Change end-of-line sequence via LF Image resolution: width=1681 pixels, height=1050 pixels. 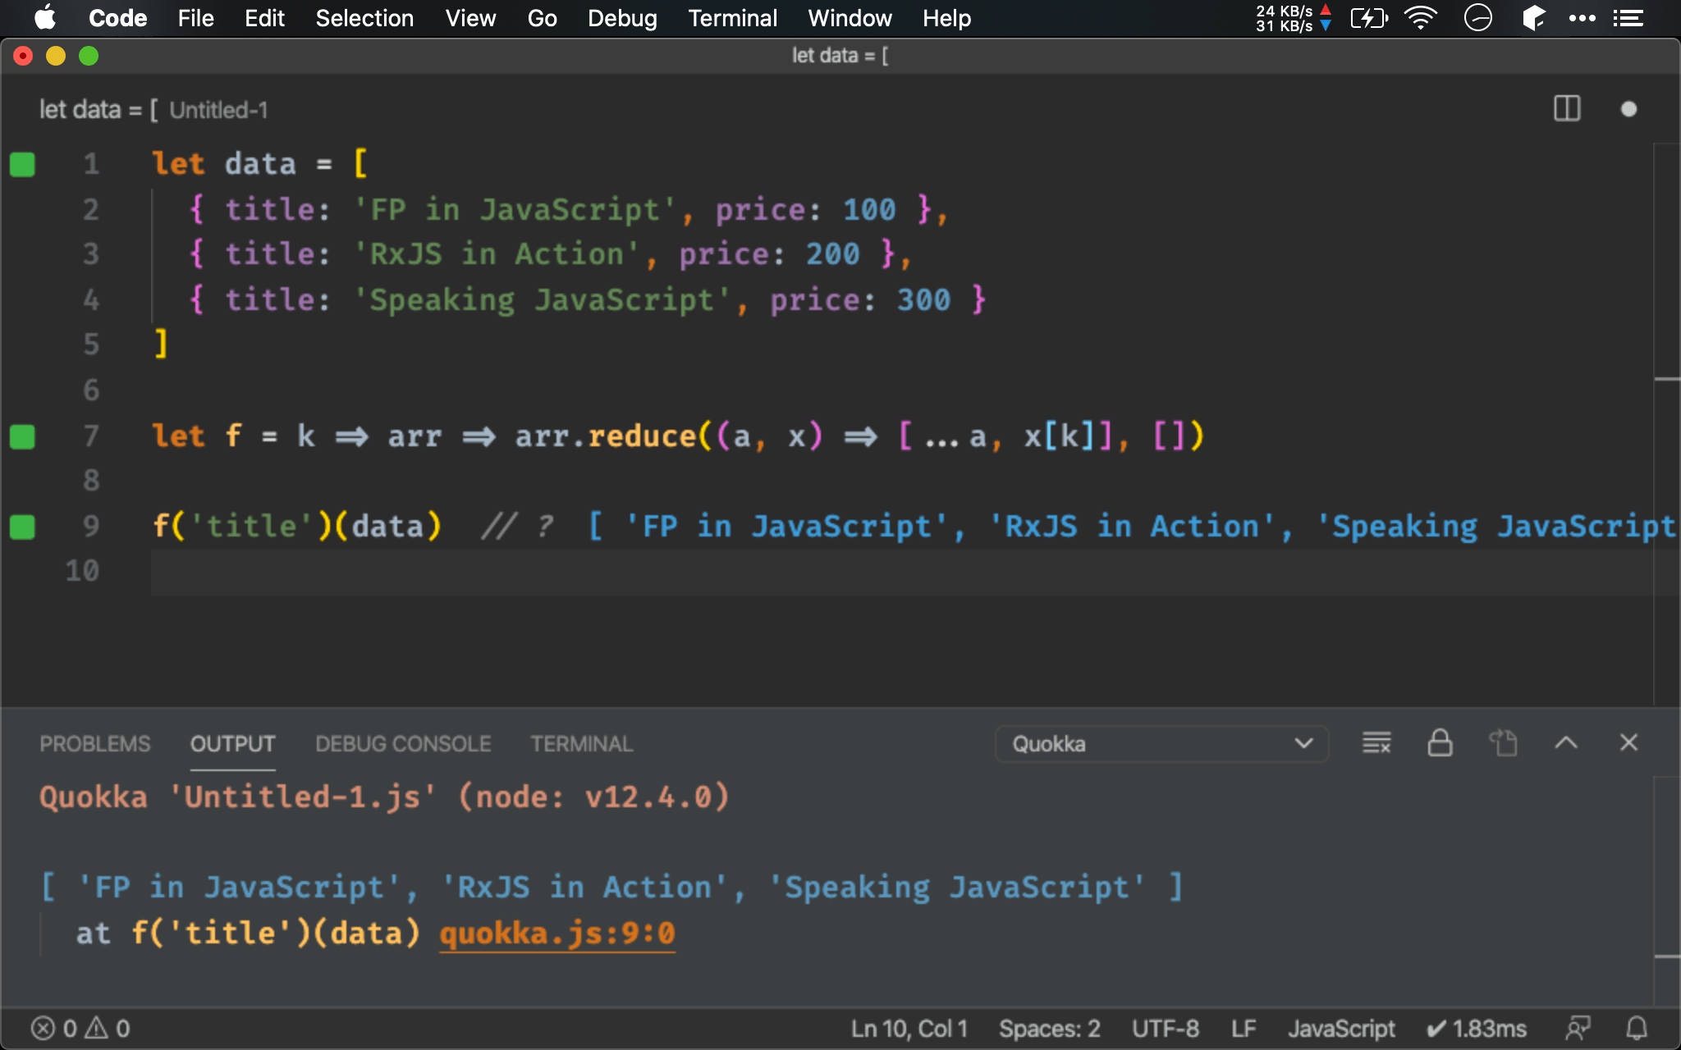pos(1244,1029)
